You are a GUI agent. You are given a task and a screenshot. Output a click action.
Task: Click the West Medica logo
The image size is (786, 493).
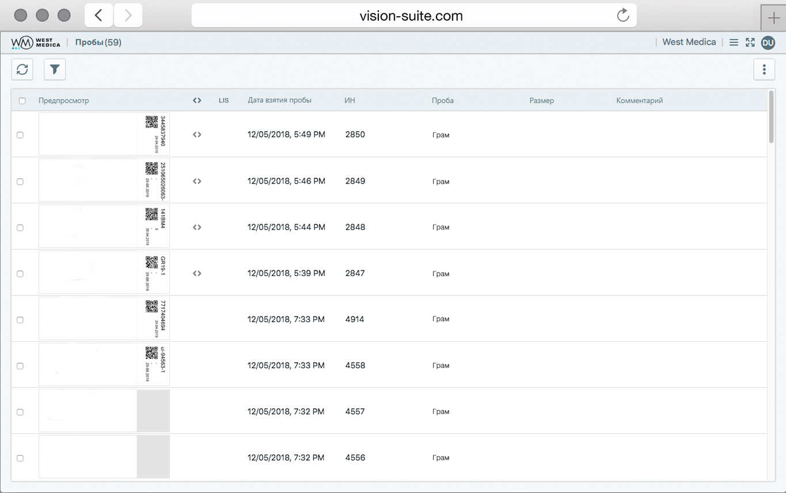click(36, 43)
